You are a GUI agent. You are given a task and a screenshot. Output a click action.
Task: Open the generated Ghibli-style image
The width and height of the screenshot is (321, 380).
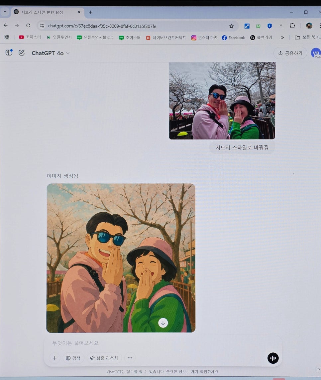point(121,258)
